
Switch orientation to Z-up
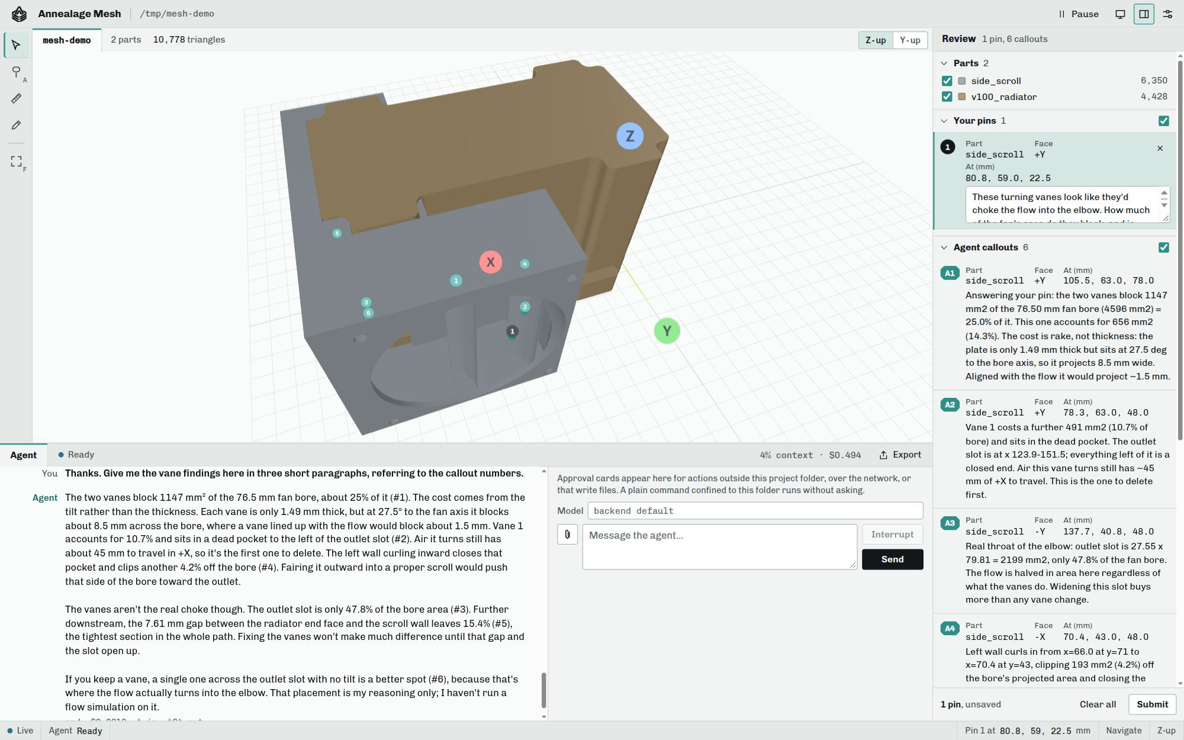click(875, 40)
